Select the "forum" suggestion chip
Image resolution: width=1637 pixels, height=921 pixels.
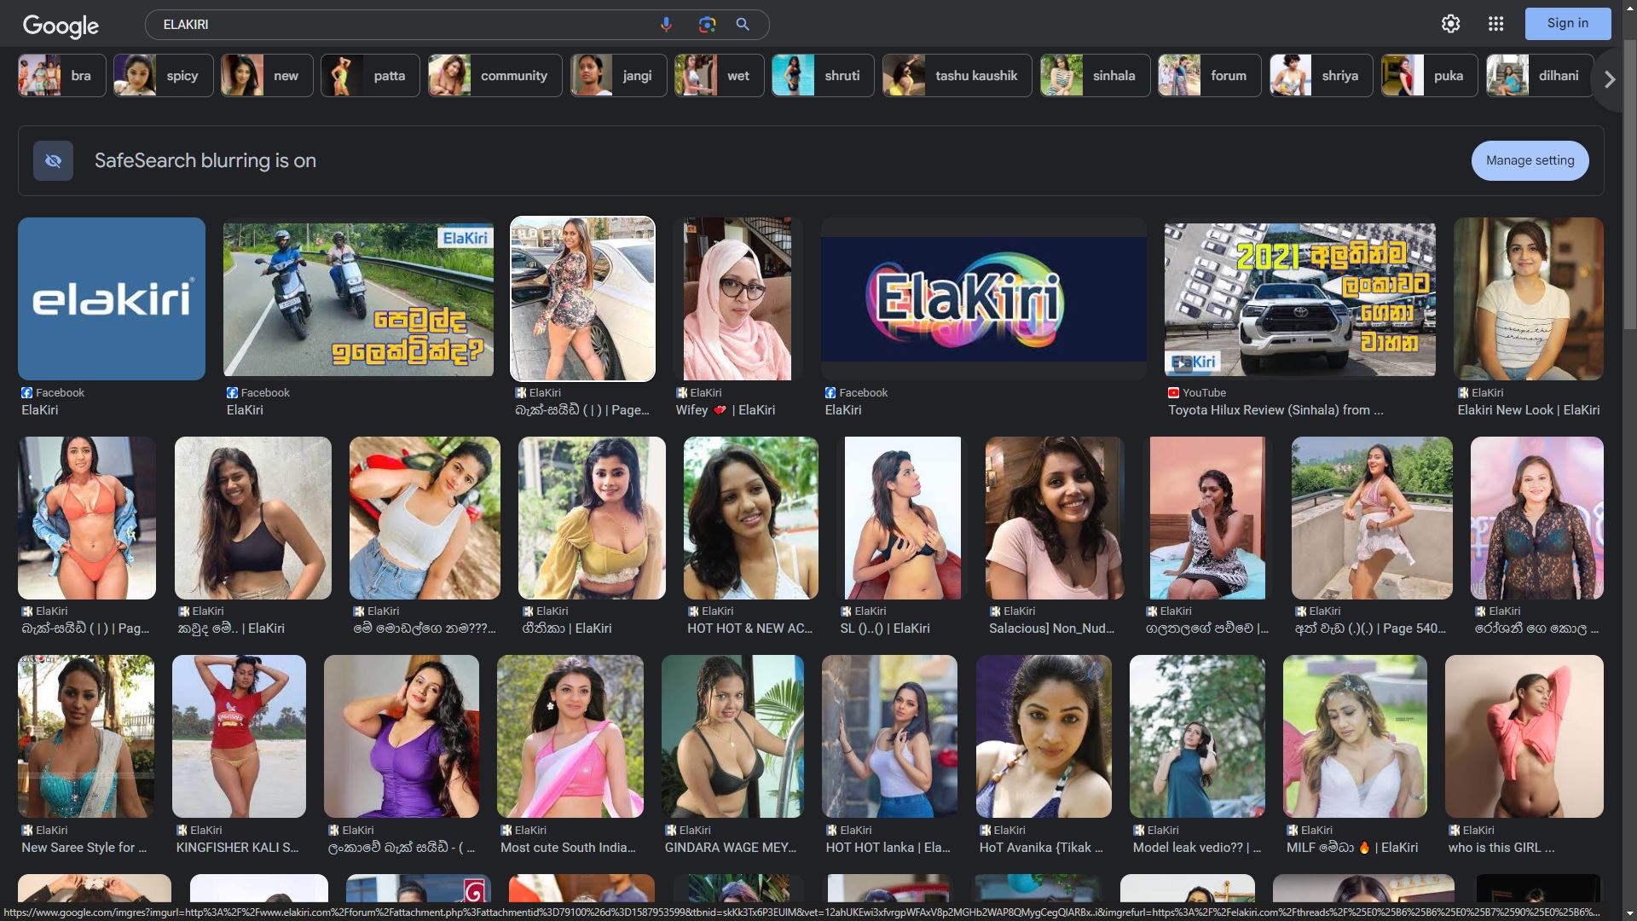coord(1209,76)
